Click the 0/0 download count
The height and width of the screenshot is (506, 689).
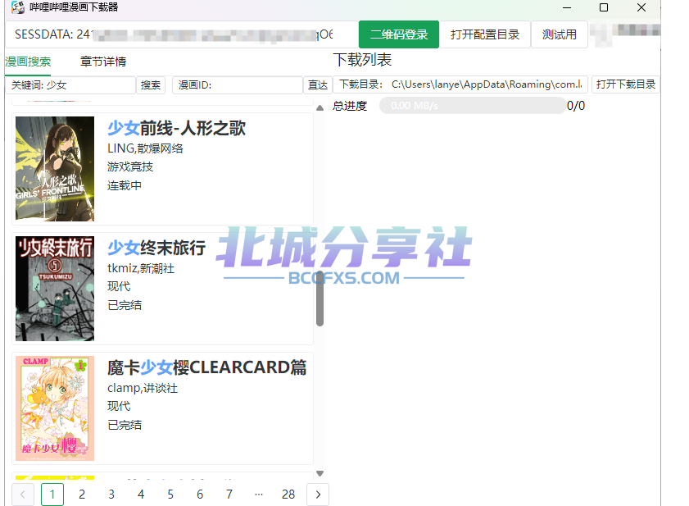point(576,106)
